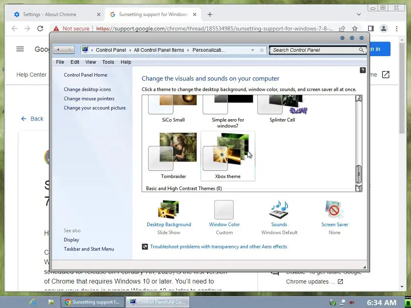Click the Not secure warning in Chrome
Viewport: 411px width, 308px height.
coord(71,28)
